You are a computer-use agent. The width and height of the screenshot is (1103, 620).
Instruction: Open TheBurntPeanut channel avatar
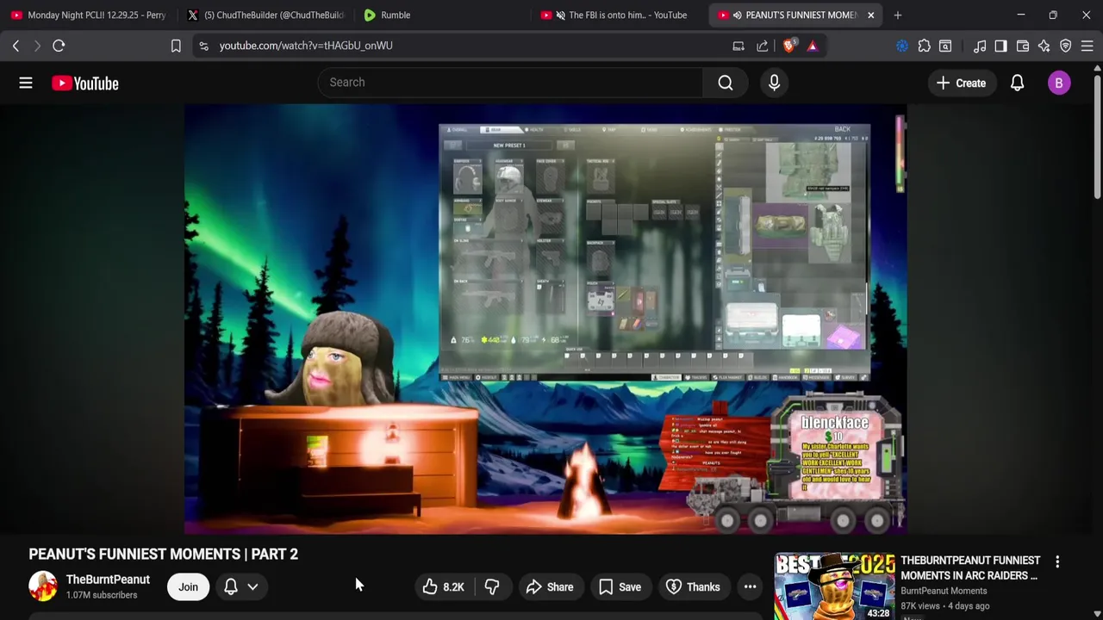[x=42, y=586]
